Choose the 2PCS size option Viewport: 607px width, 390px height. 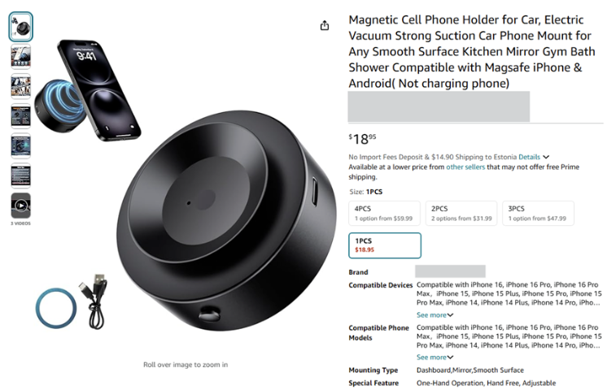461,213
